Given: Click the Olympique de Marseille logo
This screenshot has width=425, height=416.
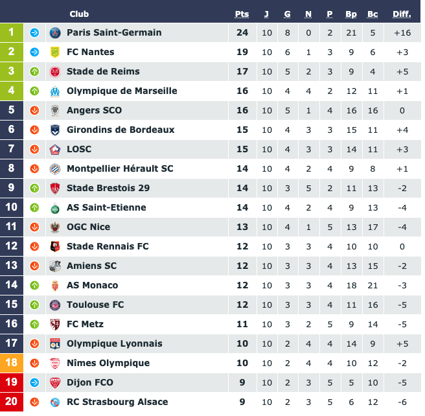Looking at the screenshot, I should tap(55, 91).
